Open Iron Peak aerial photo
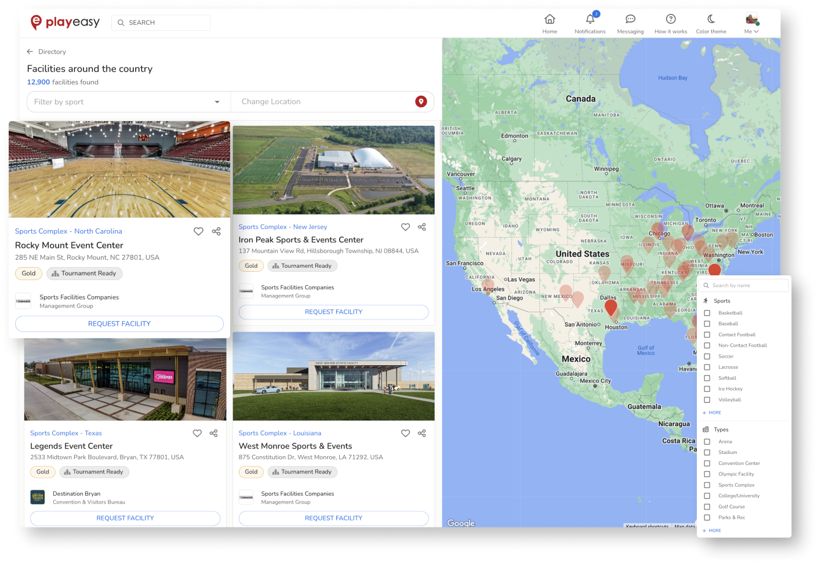Image resolution: width=818 pixels, height=564 pixels. 333,170
